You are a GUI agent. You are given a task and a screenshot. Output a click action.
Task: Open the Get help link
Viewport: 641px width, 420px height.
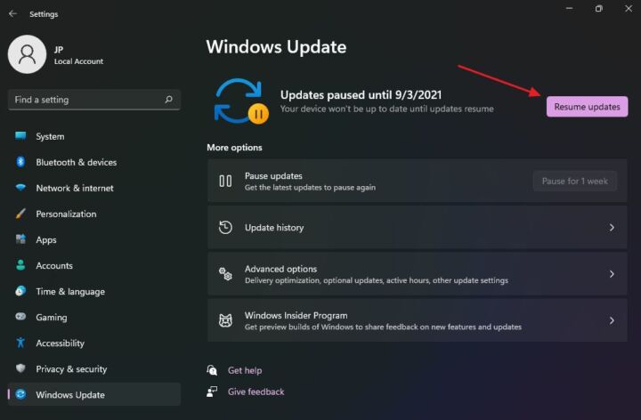click(245, 370)
